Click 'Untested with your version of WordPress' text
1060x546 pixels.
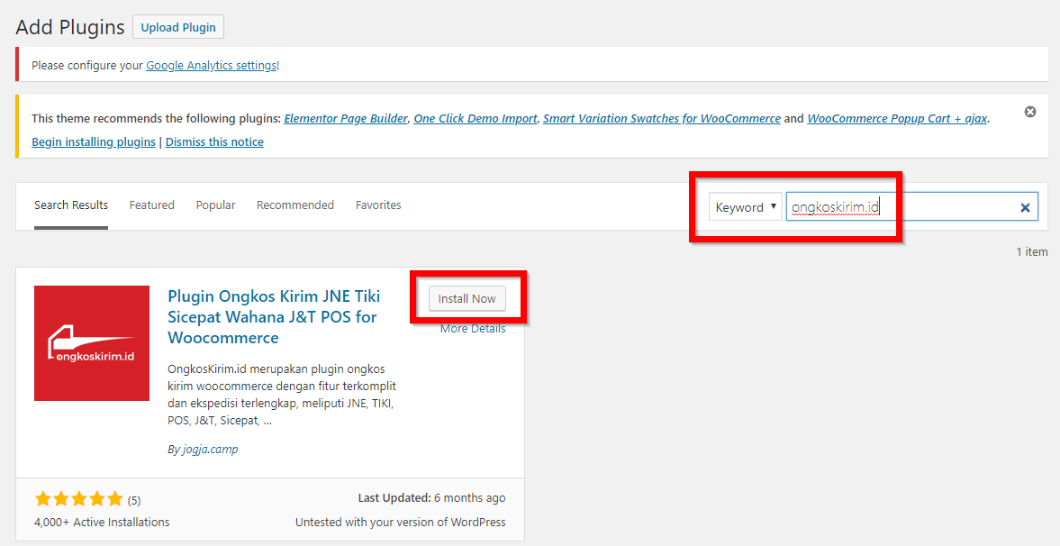[x=400, y=523]
